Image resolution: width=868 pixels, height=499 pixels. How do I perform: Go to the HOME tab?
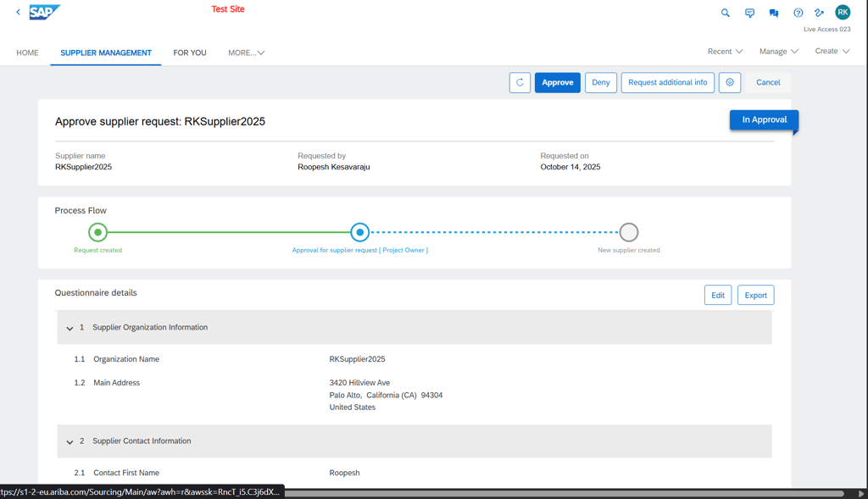tap(27, 53)
